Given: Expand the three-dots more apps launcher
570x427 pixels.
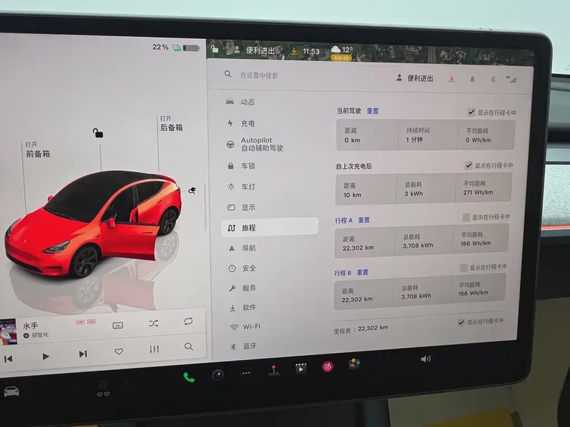Looking at the screenshot, I should [x=246, y=373].
